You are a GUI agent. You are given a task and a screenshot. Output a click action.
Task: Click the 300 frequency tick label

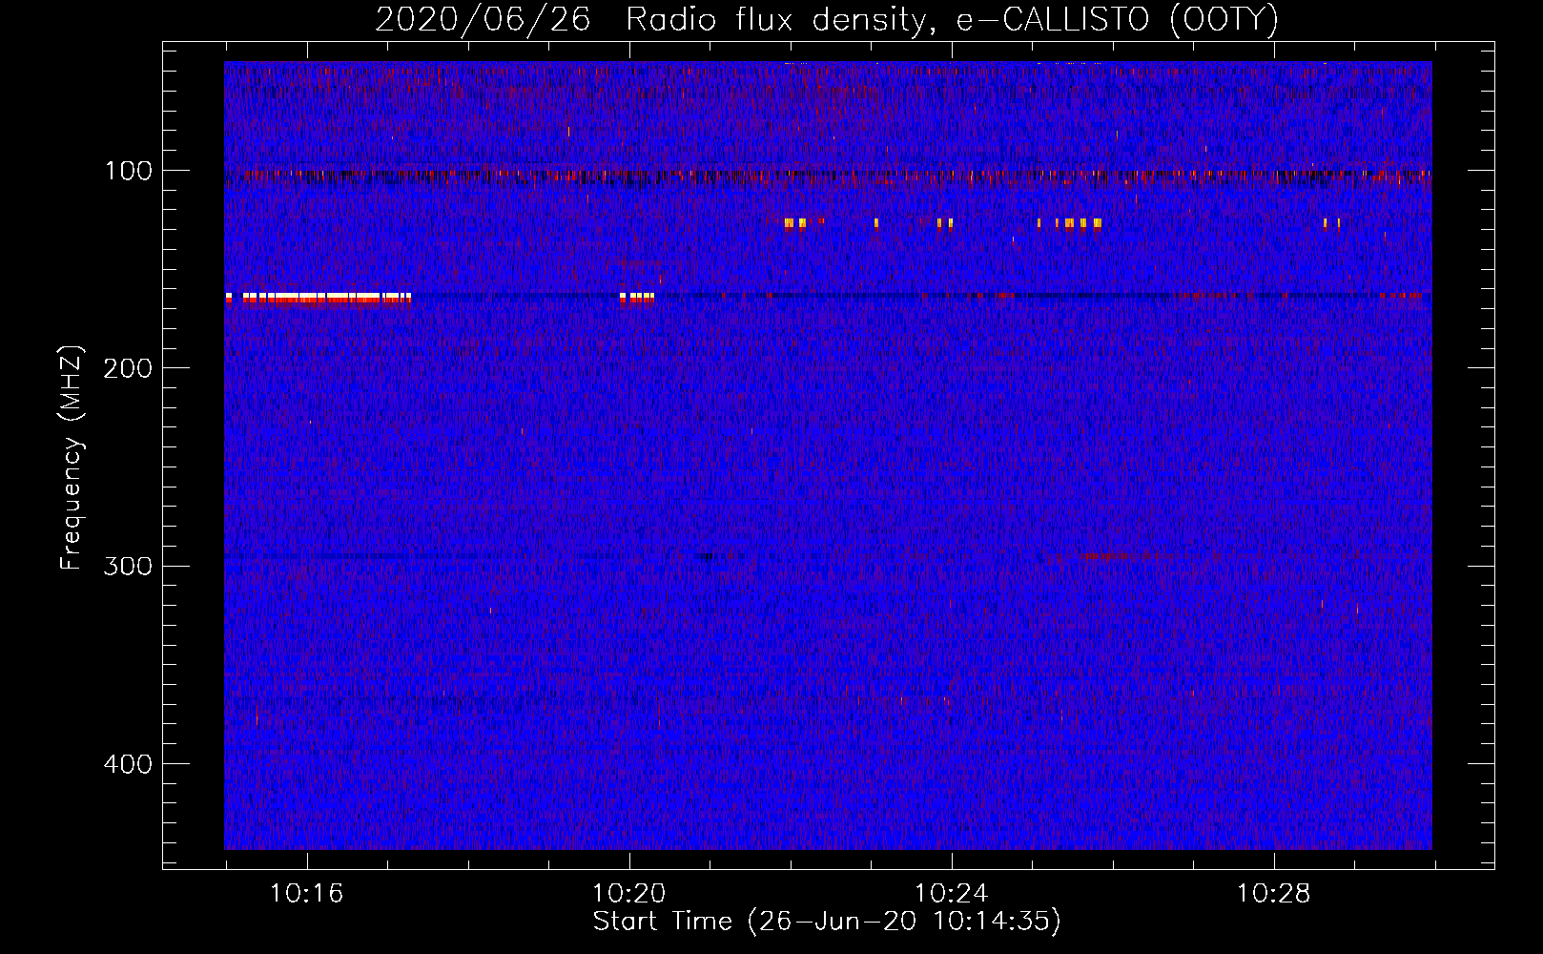[128, 566]
